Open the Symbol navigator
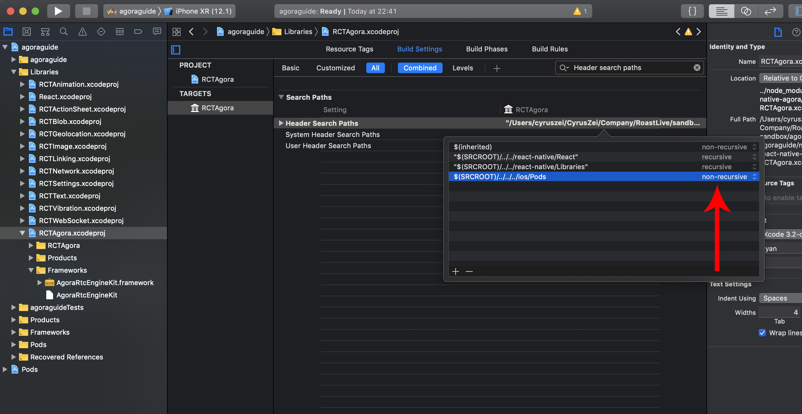The height and width of the screenshot is (414, 802). point(45,31)
